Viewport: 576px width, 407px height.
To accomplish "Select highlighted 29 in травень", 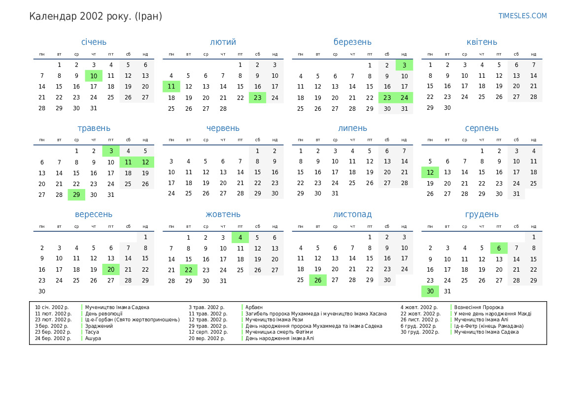I will tap(76, 194).
